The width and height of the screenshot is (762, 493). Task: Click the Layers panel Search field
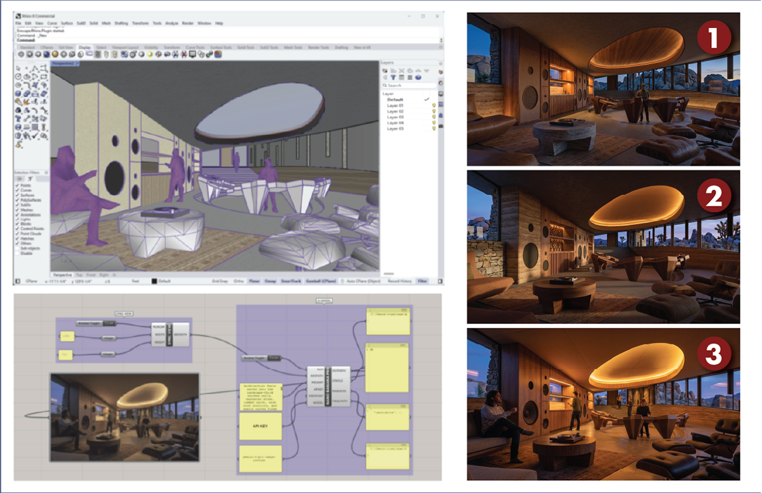pos(409,85)
